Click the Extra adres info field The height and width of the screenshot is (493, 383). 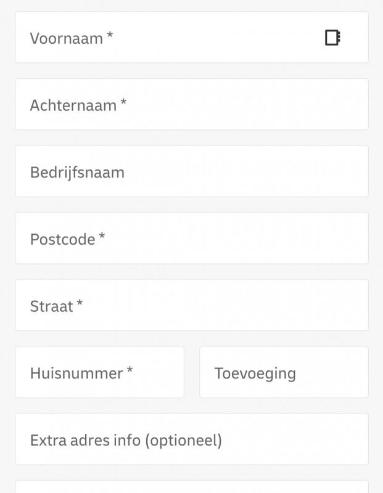(x=191, y=439)
